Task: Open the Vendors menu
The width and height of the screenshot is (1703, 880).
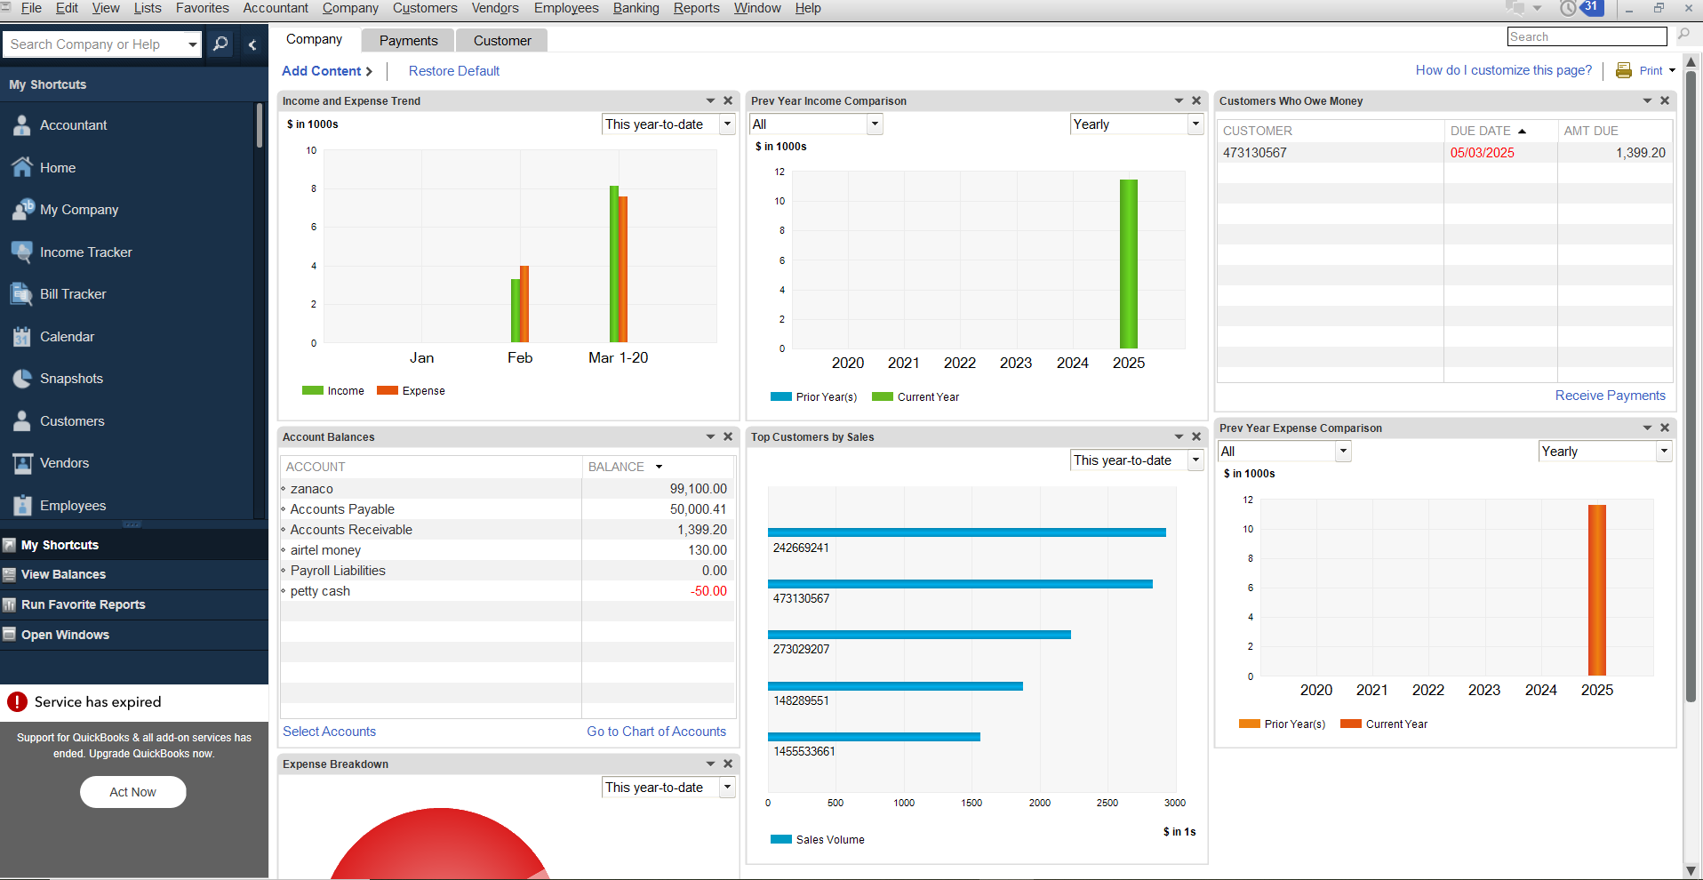Action: click(x=495, y=8)
